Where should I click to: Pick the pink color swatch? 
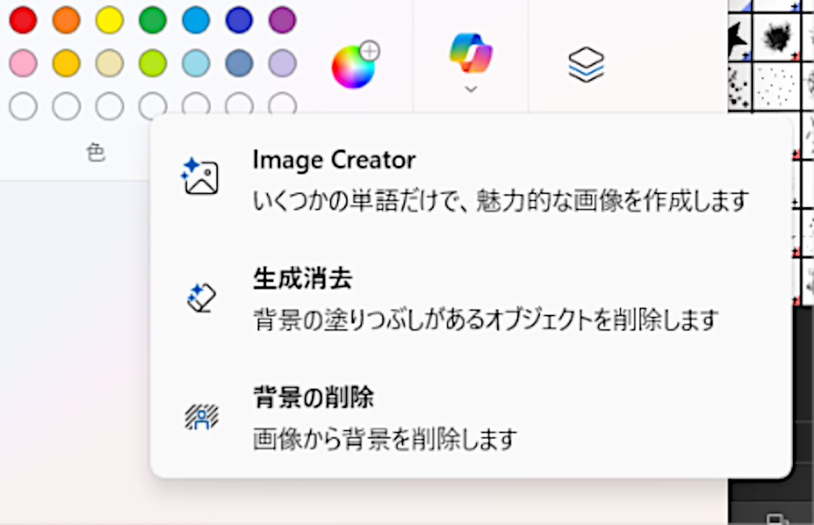23,63
